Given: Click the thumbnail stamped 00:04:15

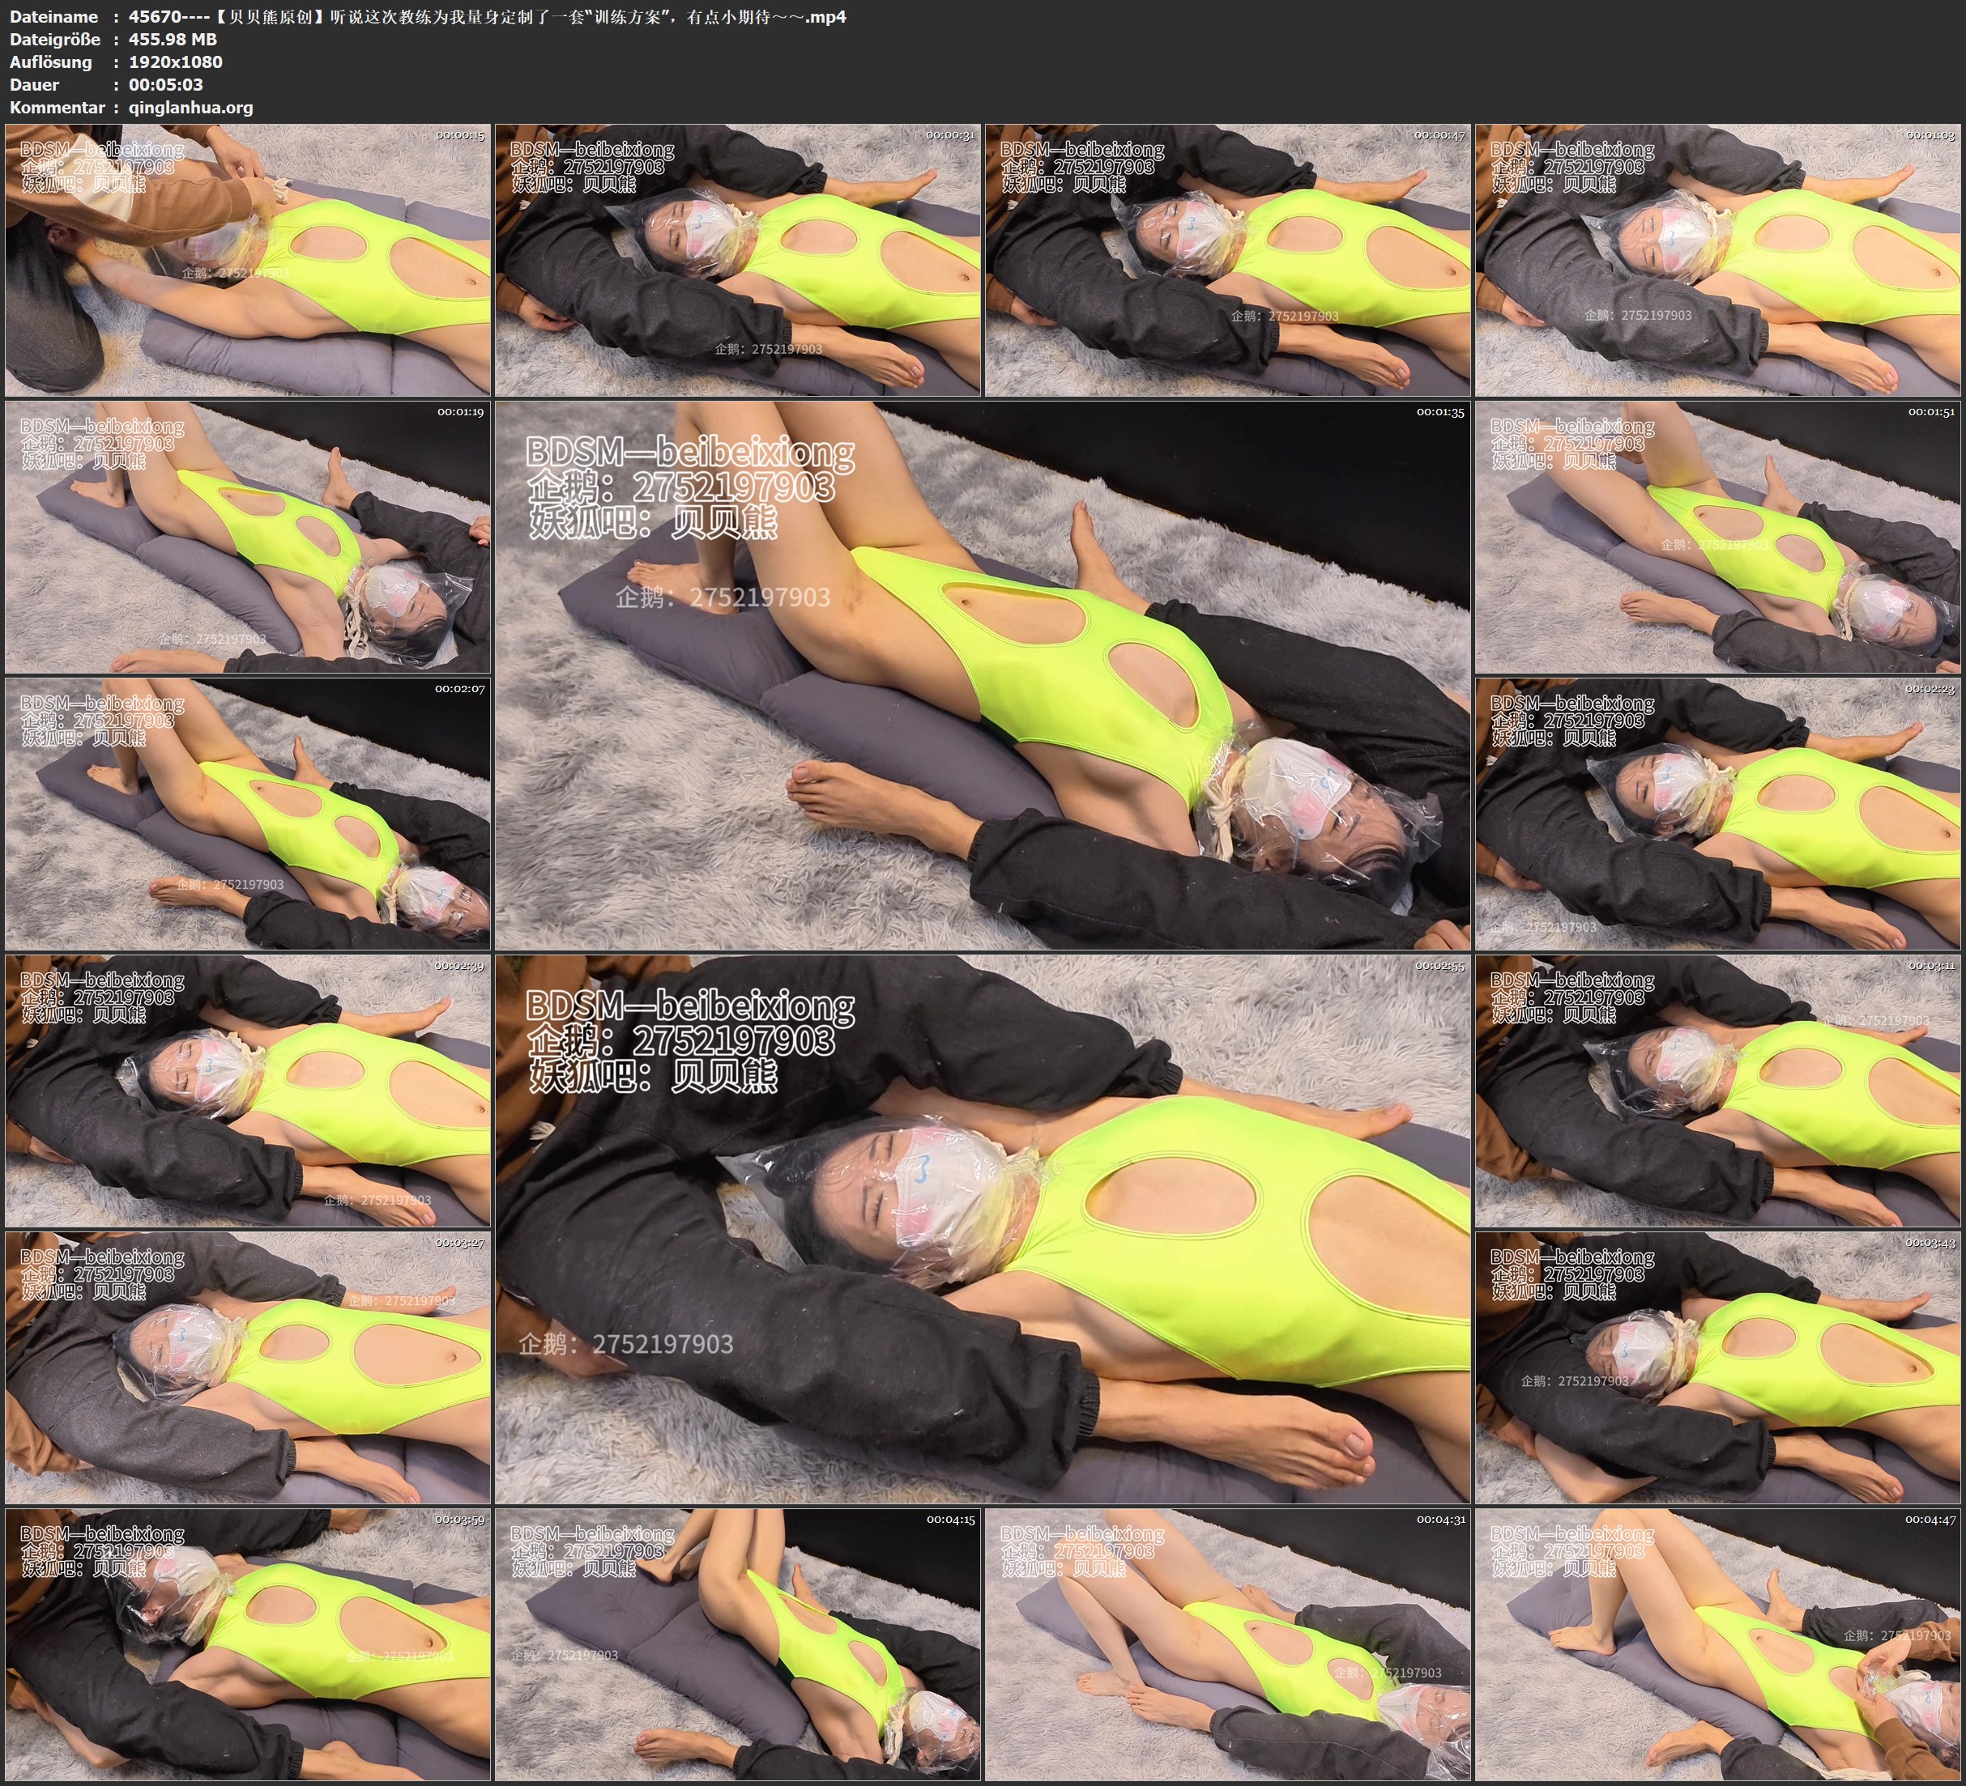Looking at the screenshot, I should (x=737, y=1644).
